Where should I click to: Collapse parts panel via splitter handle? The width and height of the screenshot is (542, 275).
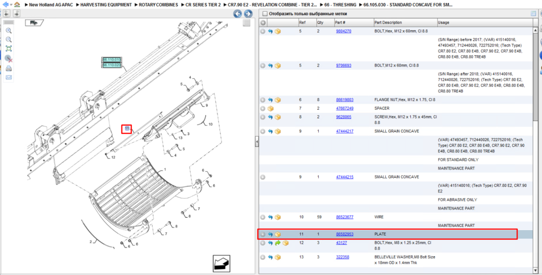(257, 142)
